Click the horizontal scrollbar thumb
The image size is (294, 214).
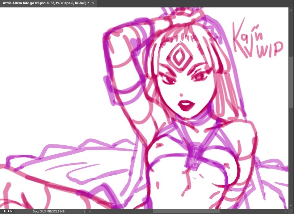[186, 212]
